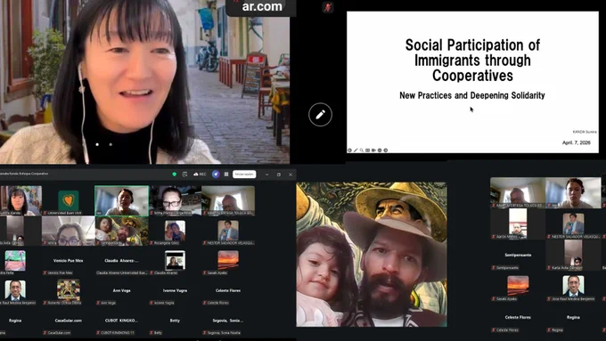The width and height of the screenshot is (606, 341).
Task: Select Universidad Buen Vivir heart logo tile
Action: [69, 200]
